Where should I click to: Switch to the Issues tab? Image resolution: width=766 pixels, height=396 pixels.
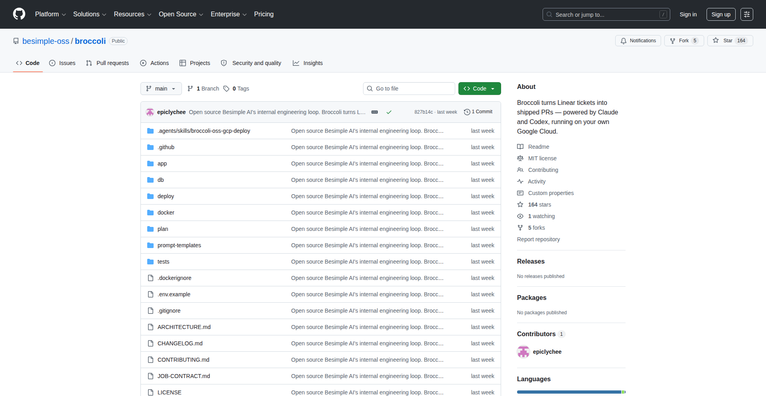62,63
